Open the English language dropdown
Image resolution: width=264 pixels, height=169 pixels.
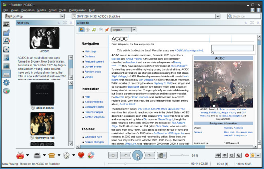click(x=134, y=30)
